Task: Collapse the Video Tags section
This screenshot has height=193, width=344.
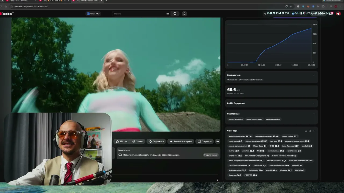Action: coord(314,131)
